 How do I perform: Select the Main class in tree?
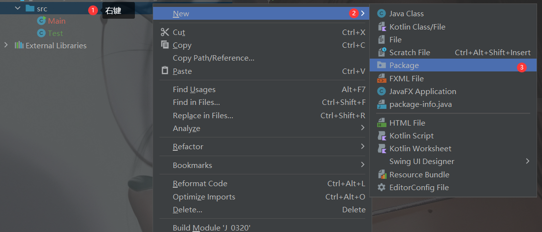click(57, 21)
